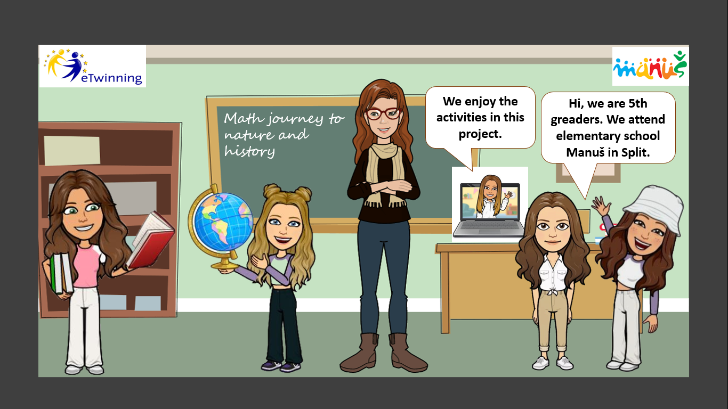Screen dimensions: 728x409
Task: Click the teacher avatar with red glasses
Action: [384, 226]
